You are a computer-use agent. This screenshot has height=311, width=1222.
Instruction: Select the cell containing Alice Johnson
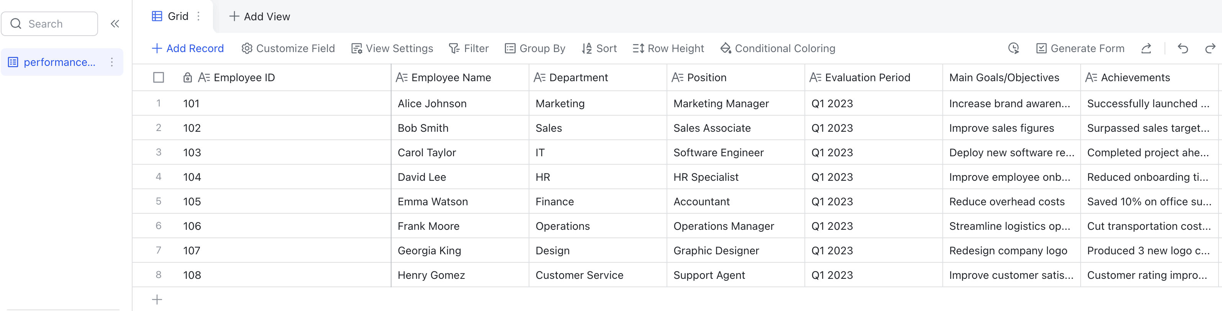[x=460, y=103]
